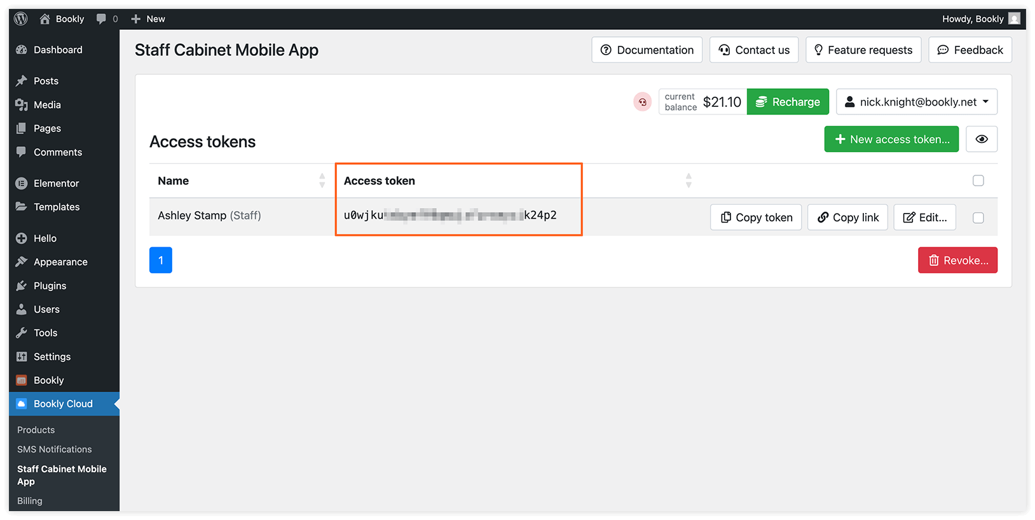
Task: Click the pink support headset icon
Action: 643,102
